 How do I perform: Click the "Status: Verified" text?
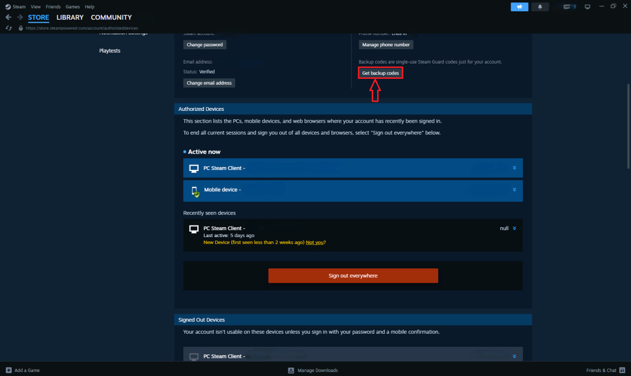tap(199, 72)
